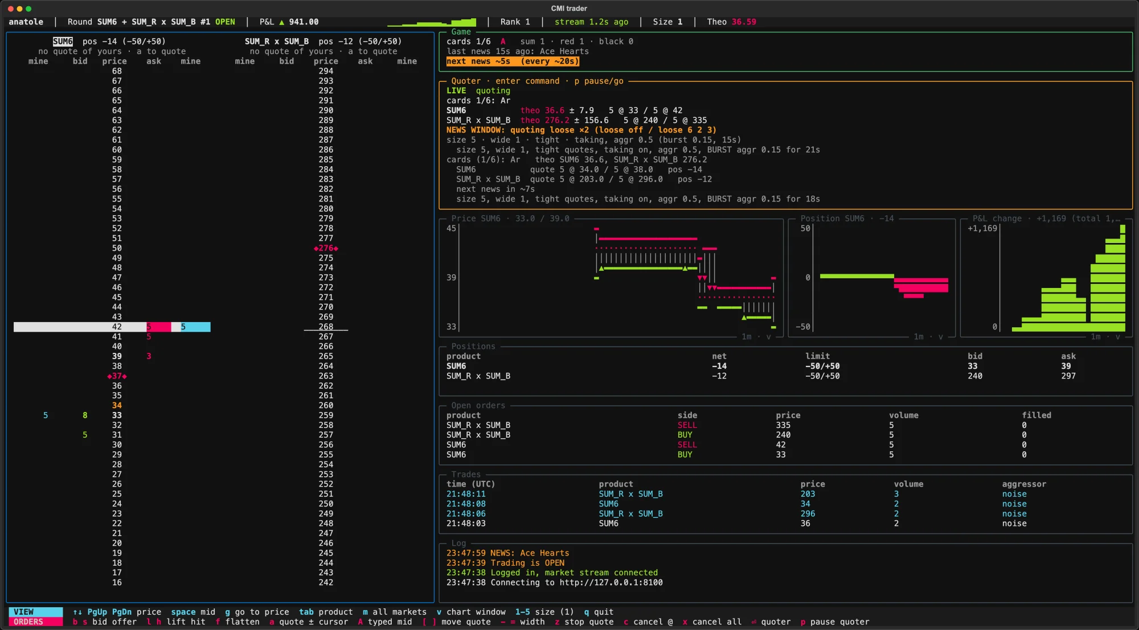Click the pink ORDERS mode label
The width and height of the screenshot is (1139, 630).
click(x=35, y=621)
